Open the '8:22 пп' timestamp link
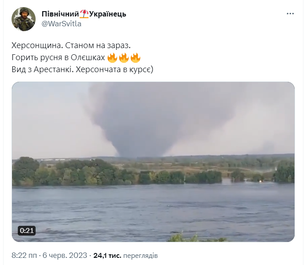This screenshot has height=265, width=307. click(24, 255)
